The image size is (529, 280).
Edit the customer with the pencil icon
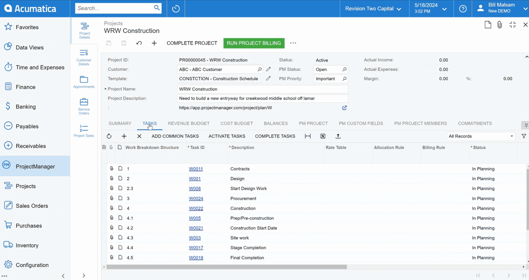(x=268, y=69)
